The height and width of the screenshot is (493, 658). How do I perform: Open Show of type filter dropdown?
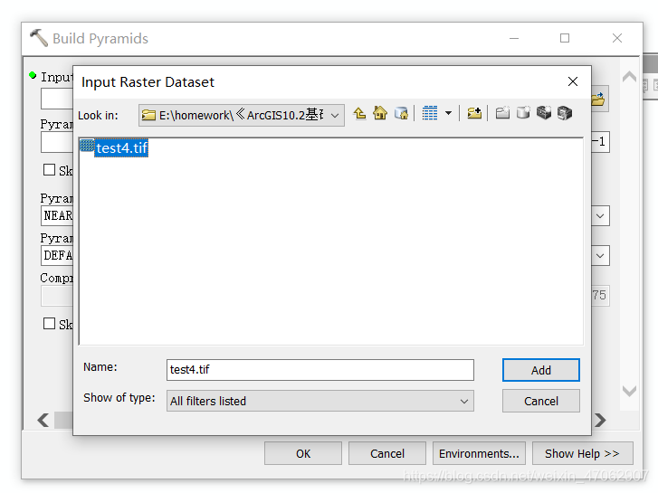(x=463, y=402)
